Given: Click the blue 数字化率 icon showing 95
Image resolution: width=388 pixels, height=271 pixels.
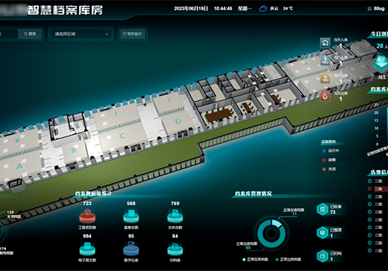Looking at the screenshot, I should (131, 249).
